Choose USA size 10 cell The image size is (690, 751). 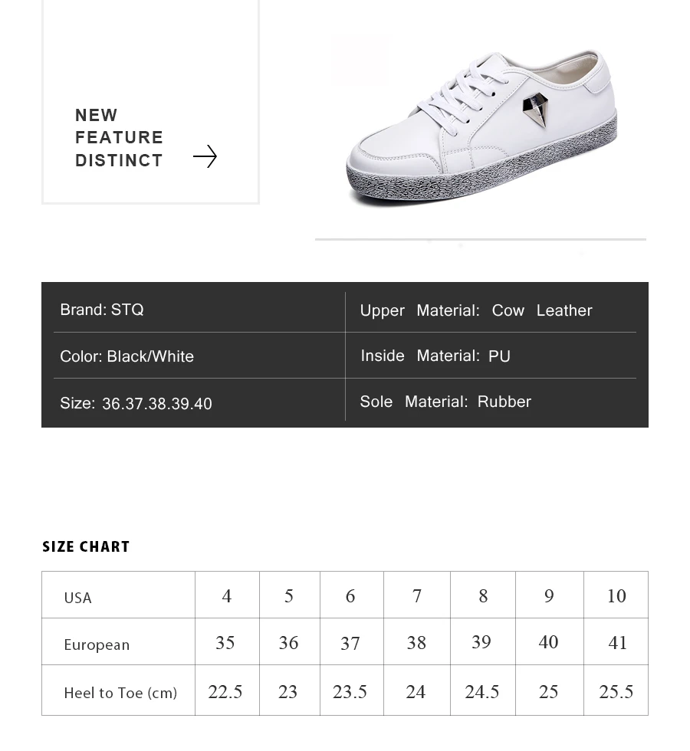click(x=616, y=596)
